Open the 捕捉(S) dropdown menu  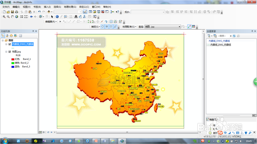96,27
